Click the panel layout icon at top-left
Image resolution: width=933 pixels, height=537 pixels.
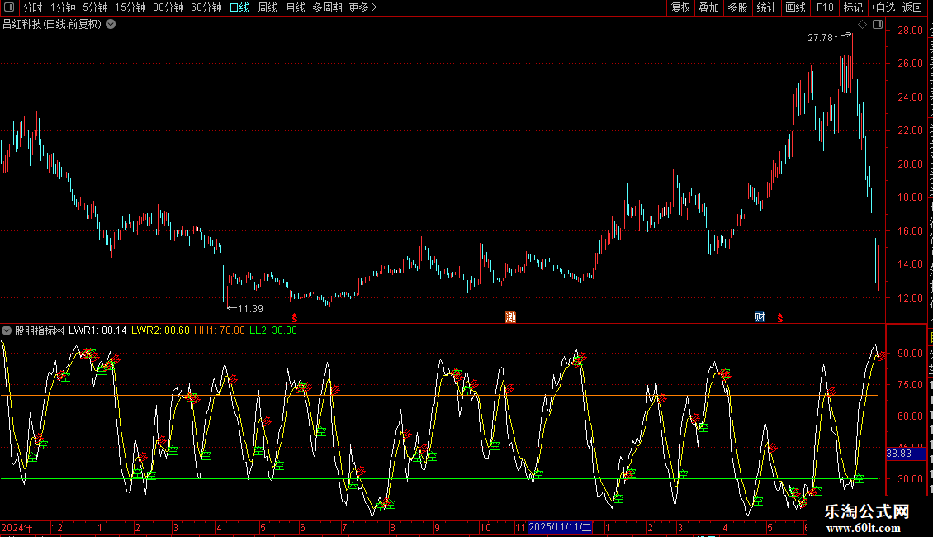pos(8,7)
